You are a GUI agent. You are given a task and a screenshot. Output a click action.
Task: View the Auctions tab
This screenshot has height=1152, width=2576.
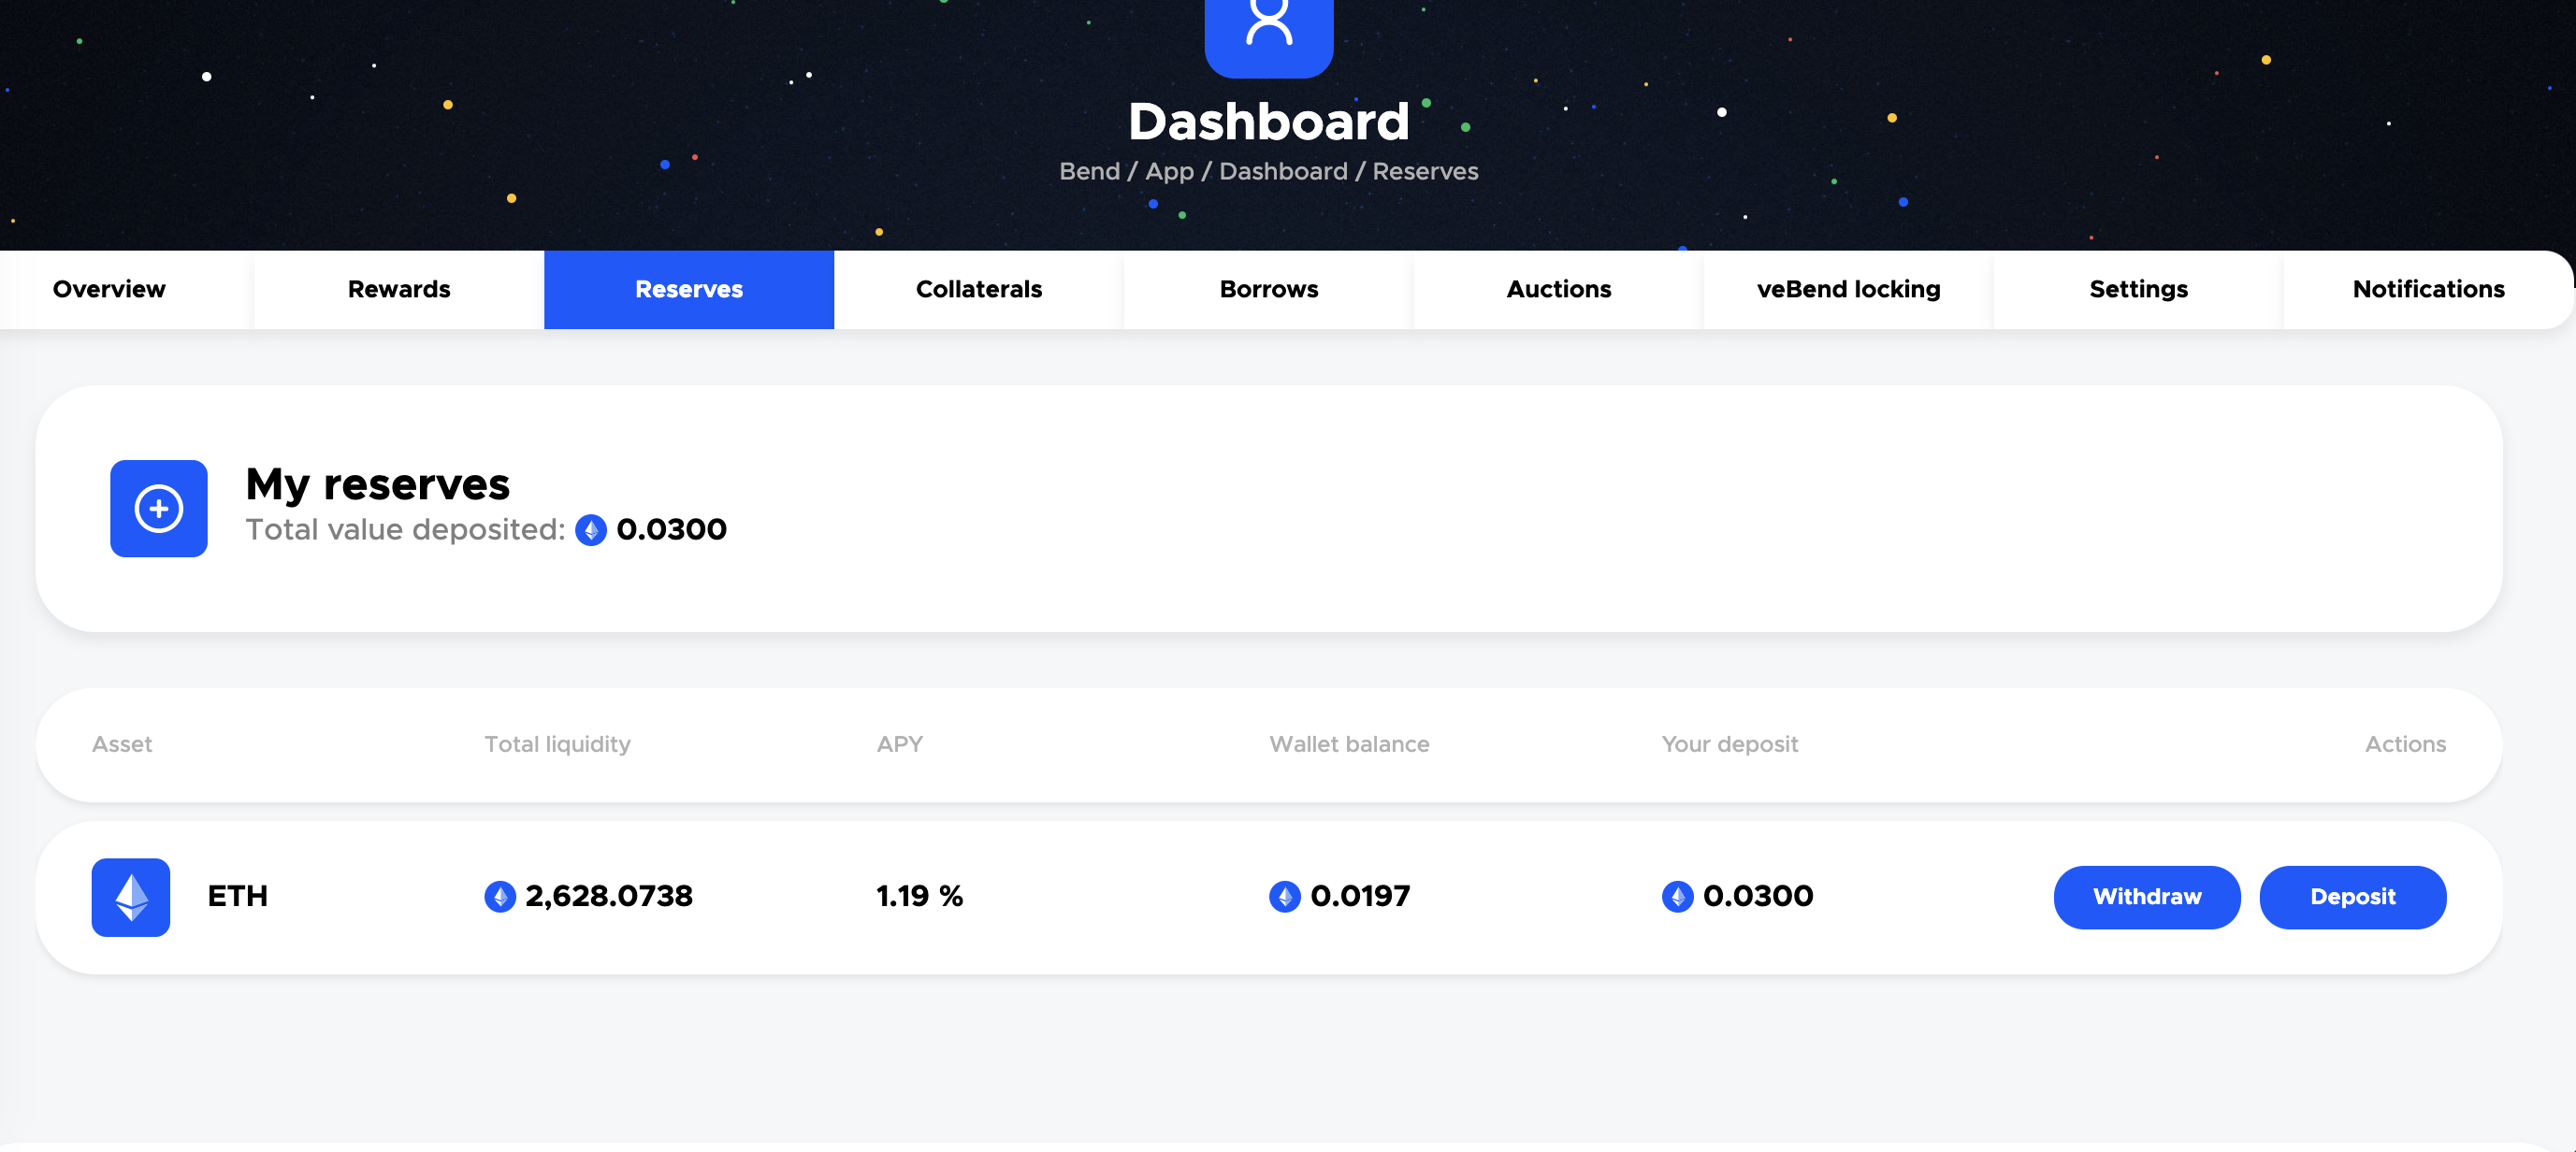pos(1558,289)
